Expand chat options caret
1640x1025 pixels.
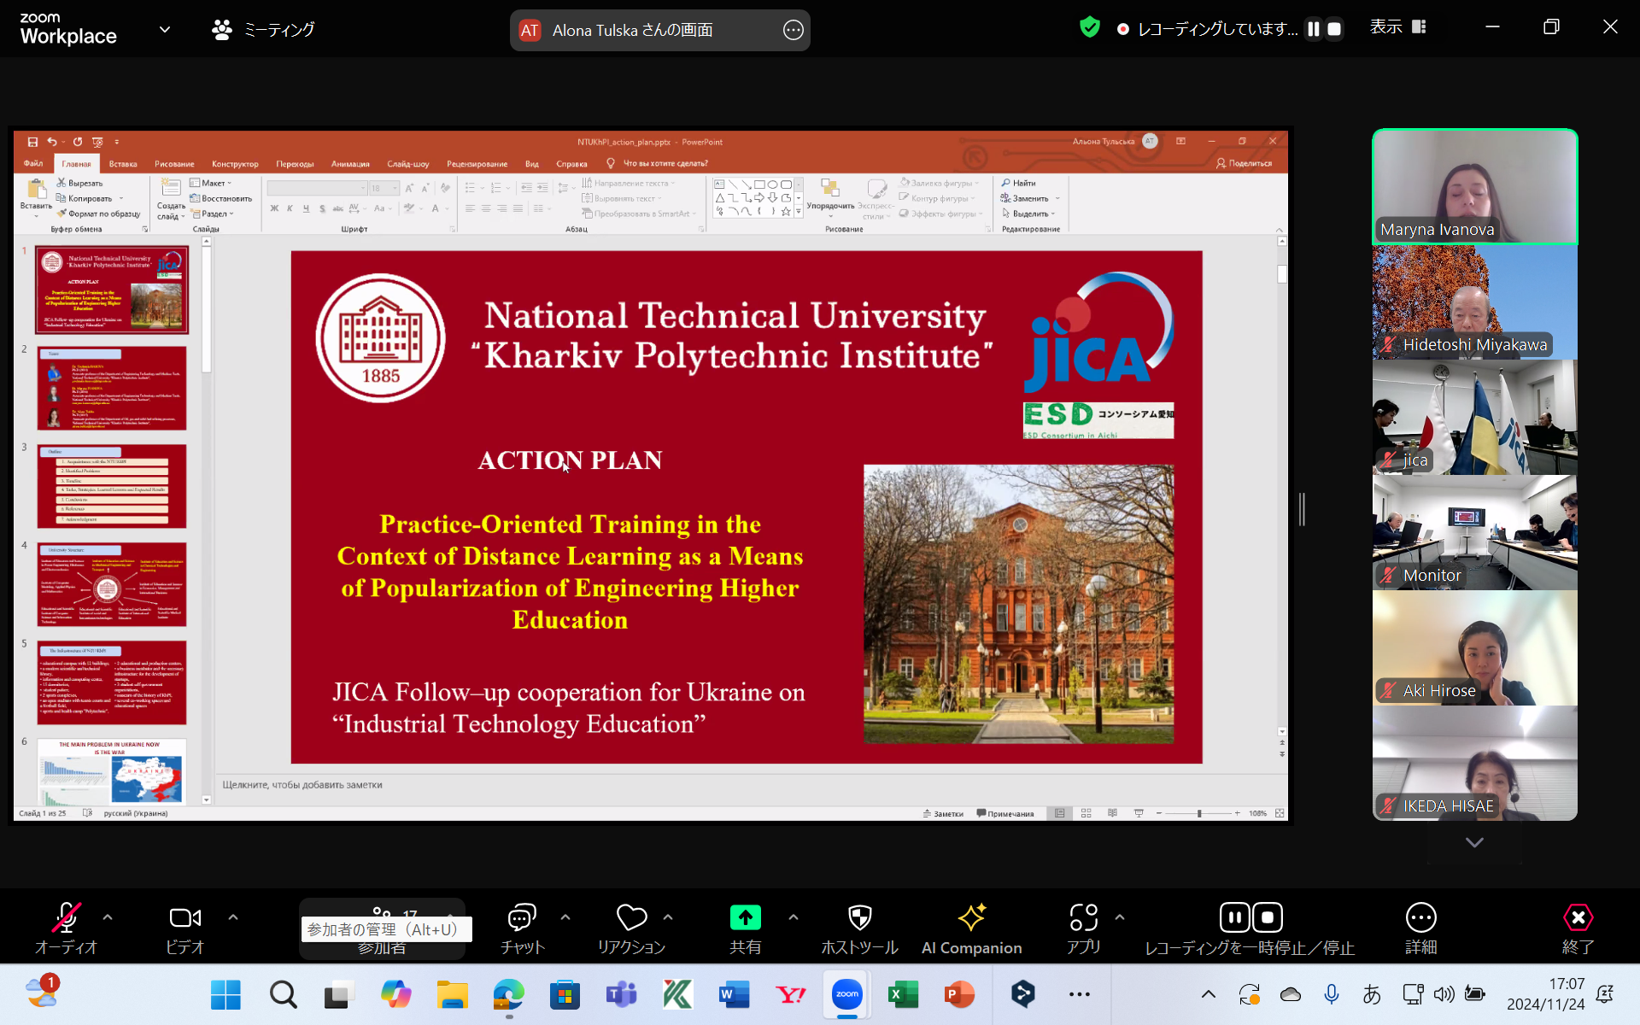pyautogui.click(x=565, y=917)
